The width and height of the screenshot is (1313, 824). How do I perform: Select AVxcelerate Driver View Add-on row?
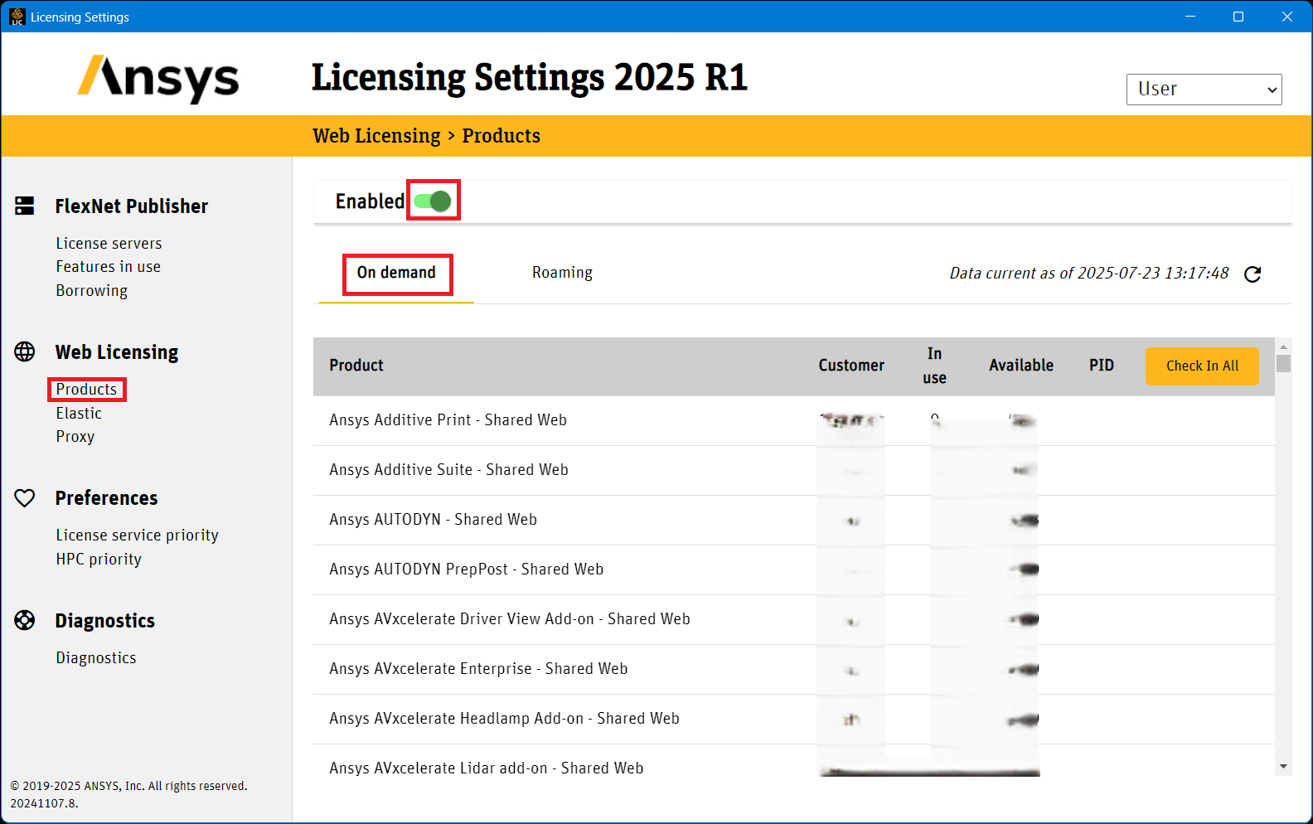[x=794, y=619]
